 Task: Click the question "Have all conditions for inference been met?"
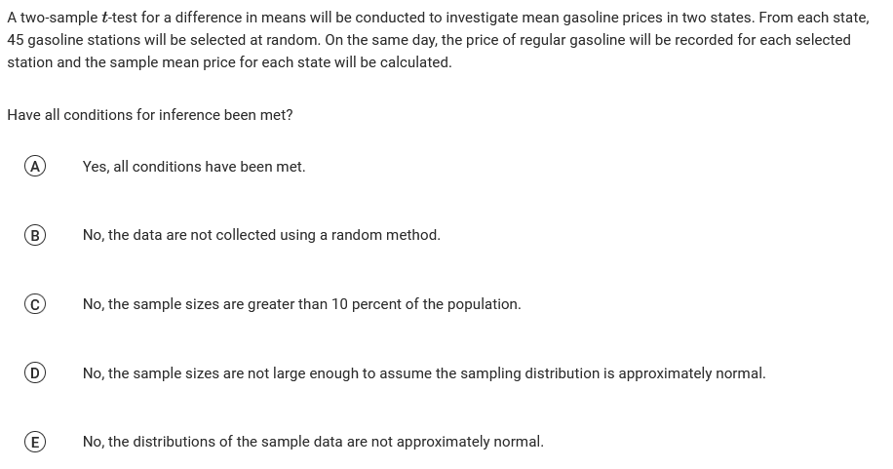coord(150,115)
